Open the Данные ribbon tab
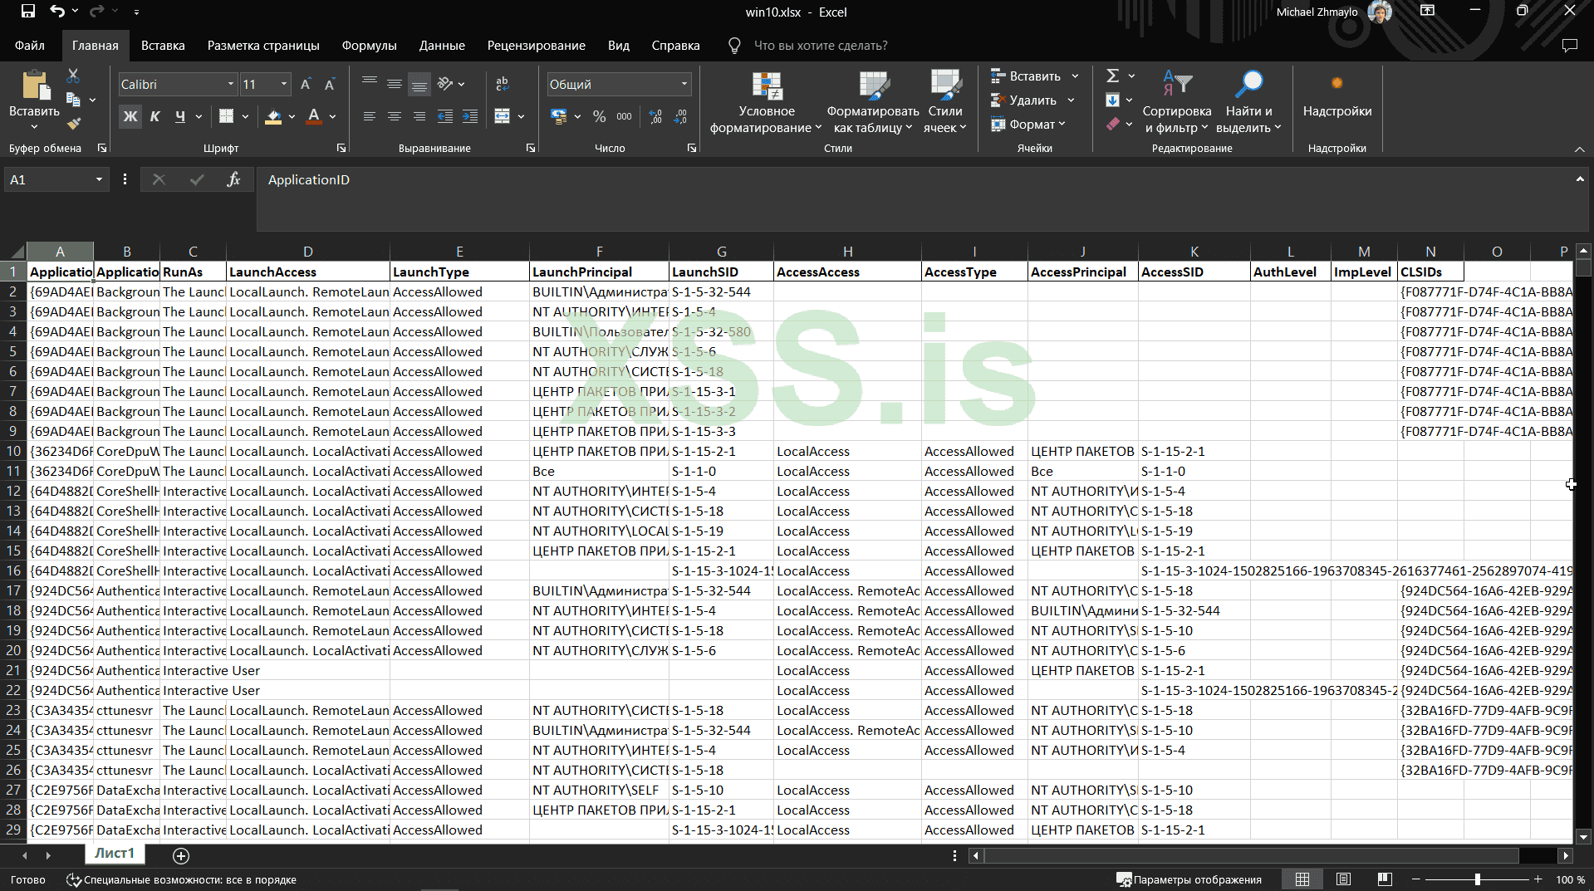 tap(442, 46)
